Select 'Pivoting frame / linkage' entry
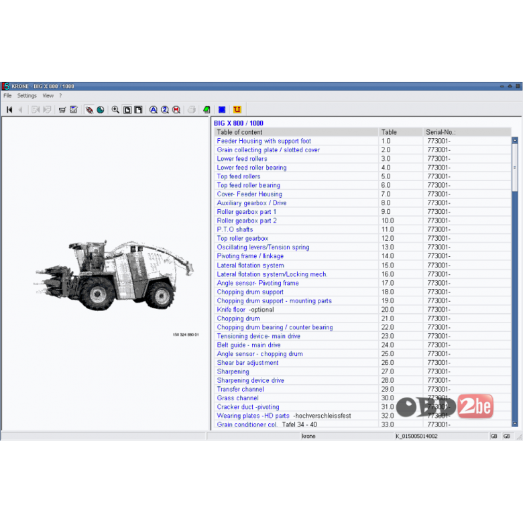Screen dimensions: 523x523 click(250, 256)
